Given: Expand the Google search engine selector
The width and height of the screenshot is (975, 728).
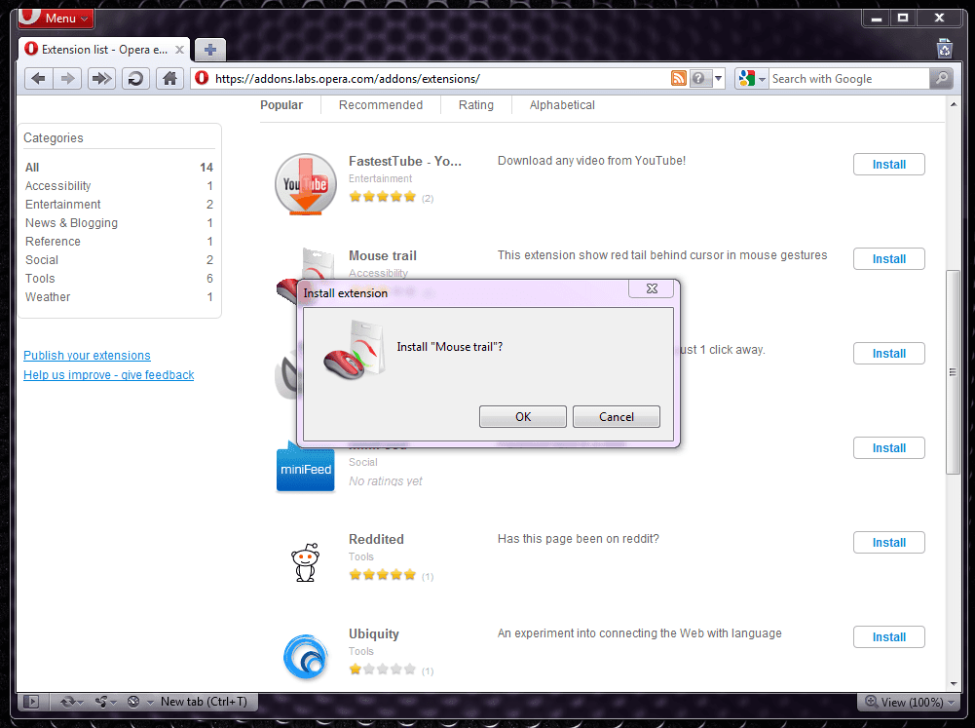Looking at the screenshot, I should coord(751,78).
